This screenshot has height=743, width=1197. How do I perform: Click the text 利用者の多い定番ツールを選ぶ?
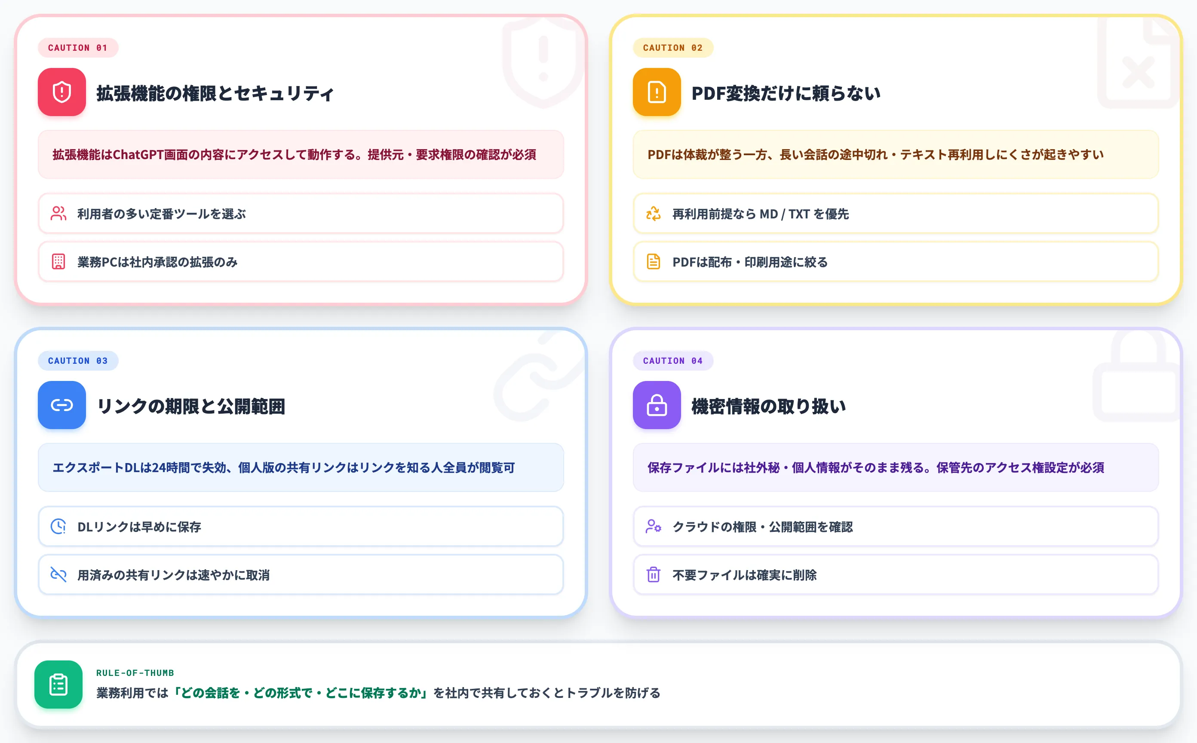coord(162,214)
